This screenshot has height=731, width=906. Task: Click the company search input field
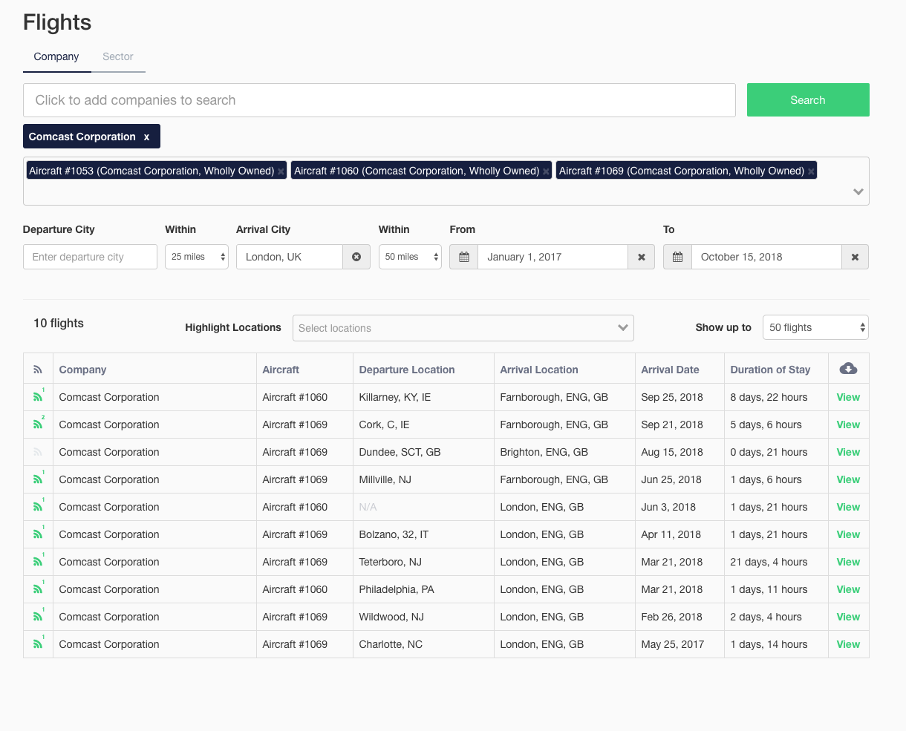pos(379,100)
